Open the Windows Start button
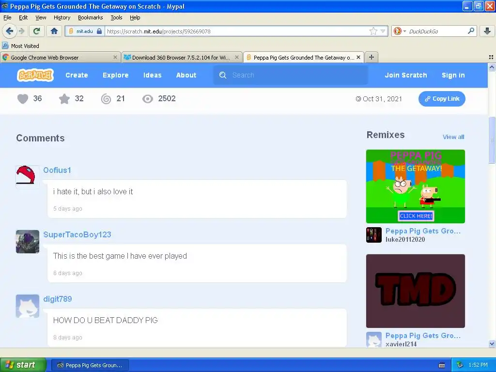 tap(23, 365)
